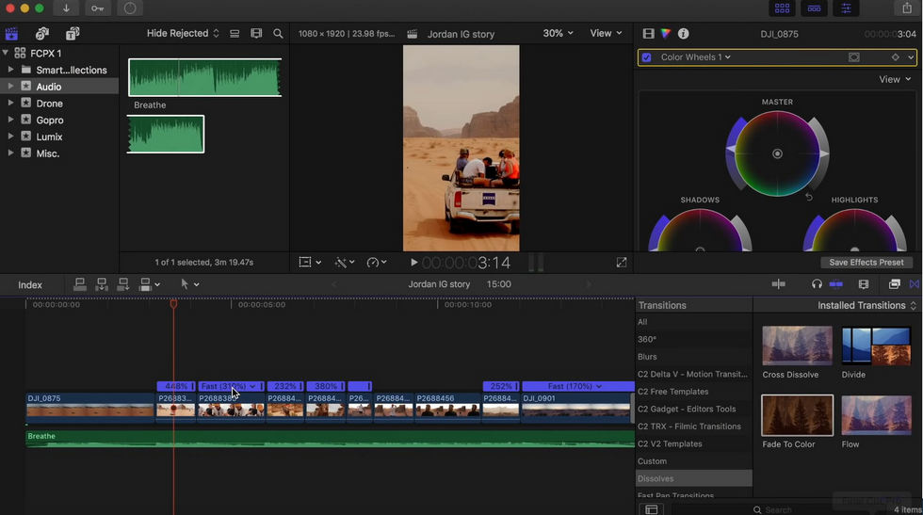Choose the Cross Dissolve transition thumbnail
Image resolution: width=923 pixels, height=515 pixels.
point(798,346)
